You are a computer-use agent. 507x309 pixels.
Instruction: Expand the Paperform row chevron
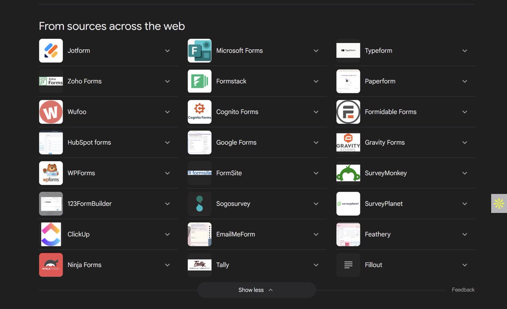465,81
